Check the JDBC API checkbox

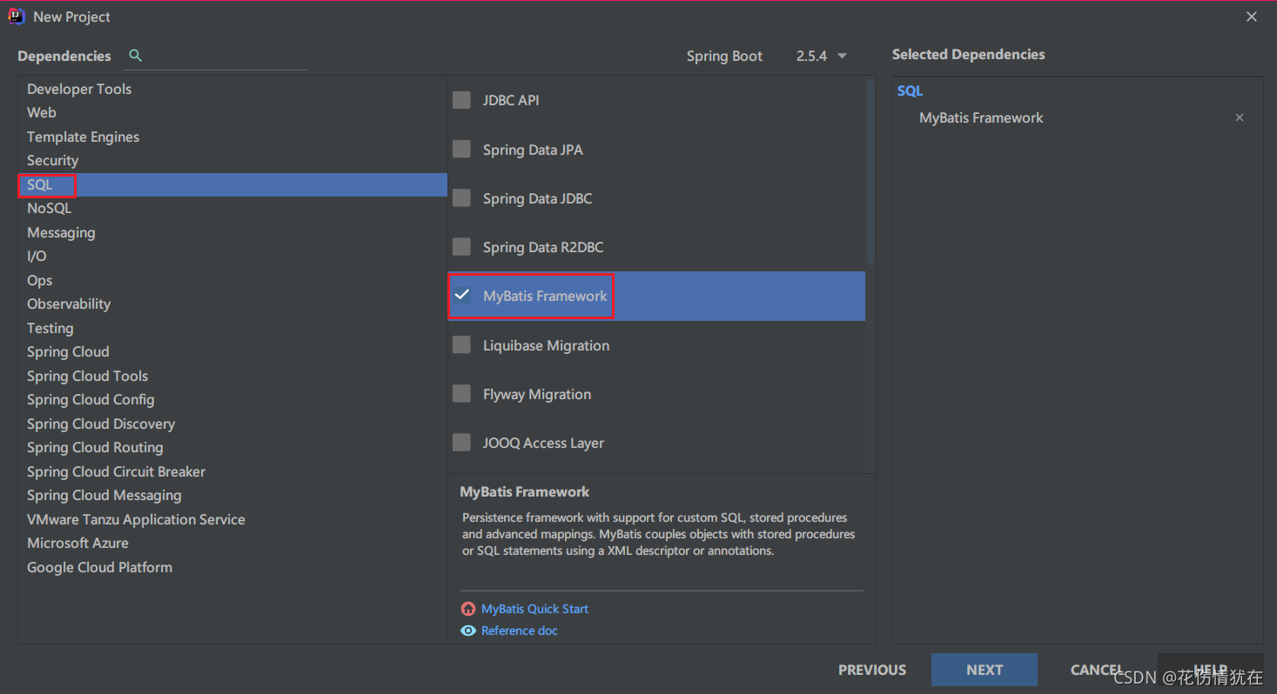(461, 100)
